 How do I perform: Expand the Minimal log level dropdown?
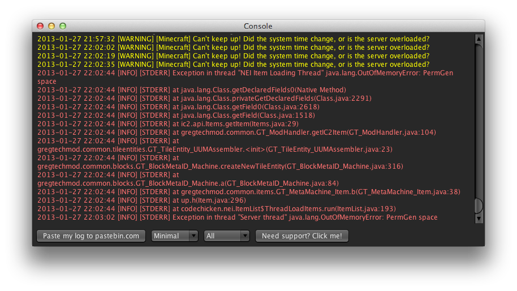tap(174, 236)
